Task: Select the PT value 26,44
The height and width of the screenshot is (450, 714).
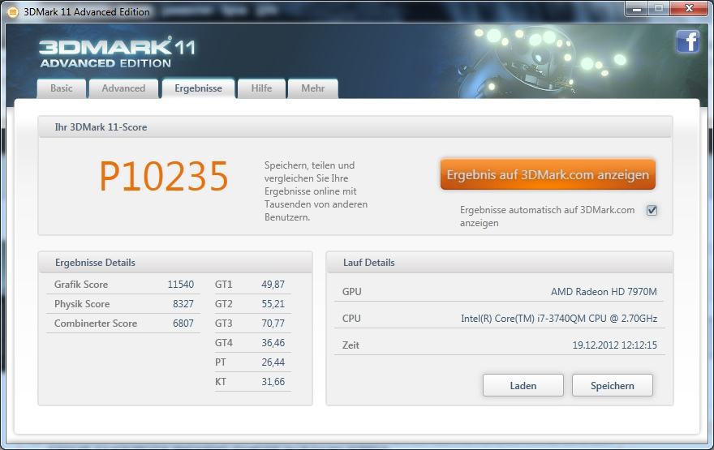Action: click(273, 362)
